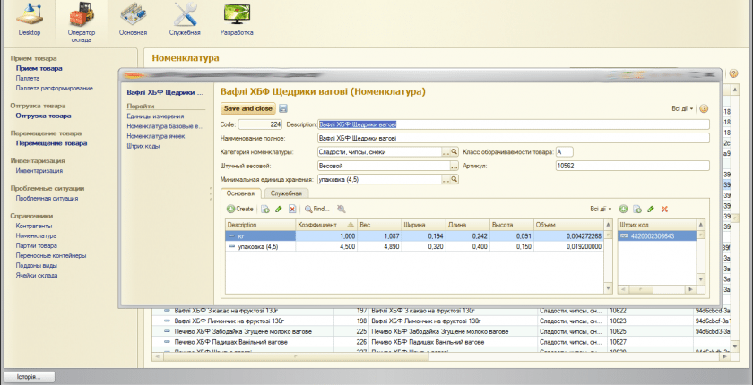753x385 pixels.
Task: Open Ячейки склада link in sidebar
Action: point(37,276)
